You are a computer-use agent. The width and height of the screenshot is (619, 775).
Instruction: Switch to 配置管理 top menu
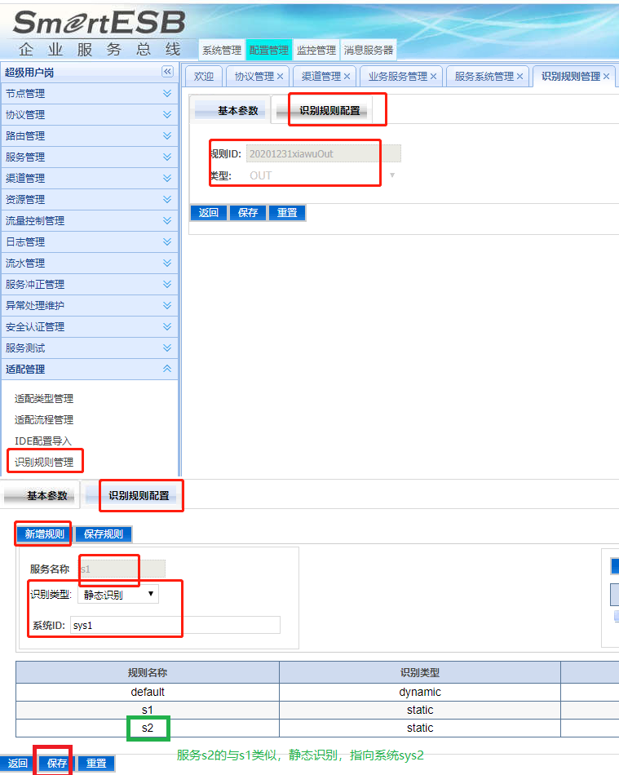pyautogui.click(x=268, y=50)
